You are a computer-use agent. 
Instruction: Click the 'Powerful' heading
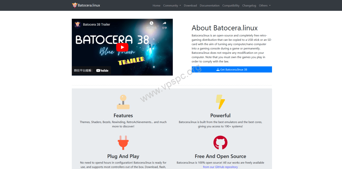pyautogui.click(x=220, y=115)
